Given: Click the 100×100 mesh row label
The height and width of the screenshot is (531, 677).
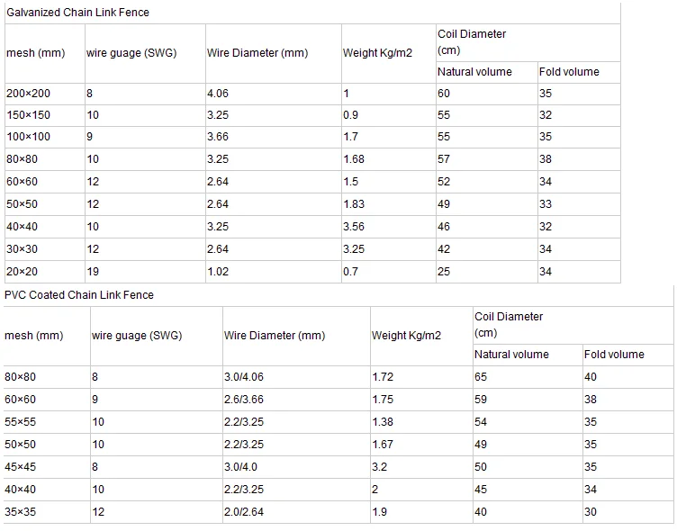Looking at the screenshot, I should (28, 137).
